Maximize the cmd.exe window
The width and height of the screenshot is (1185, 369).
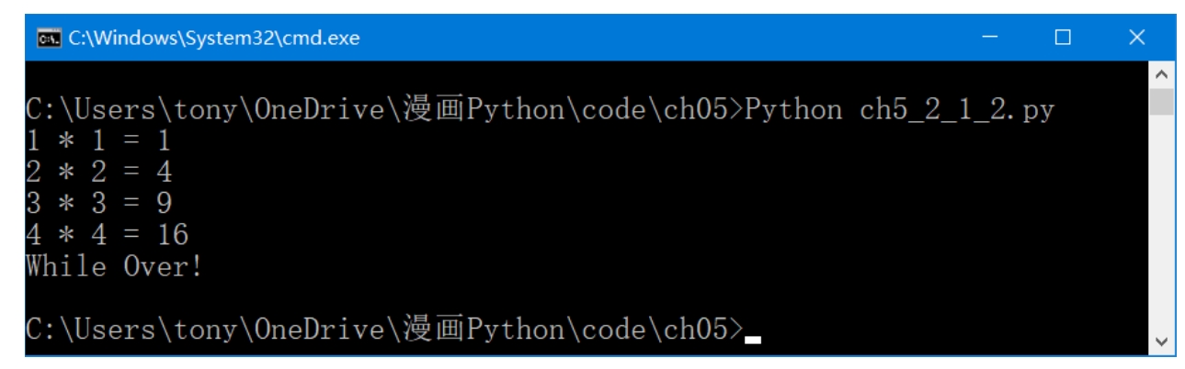(x=1063, y=38)
